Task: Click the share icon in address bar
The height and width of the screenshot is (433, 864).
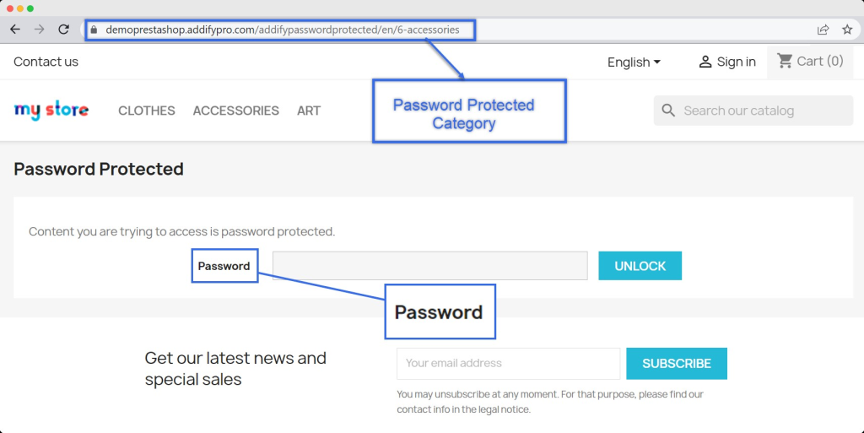Action: [823, 30]
